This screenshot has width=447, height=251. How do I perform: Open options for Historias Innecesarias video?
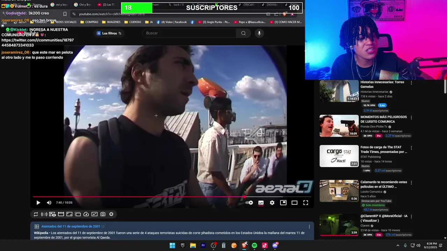411,83
